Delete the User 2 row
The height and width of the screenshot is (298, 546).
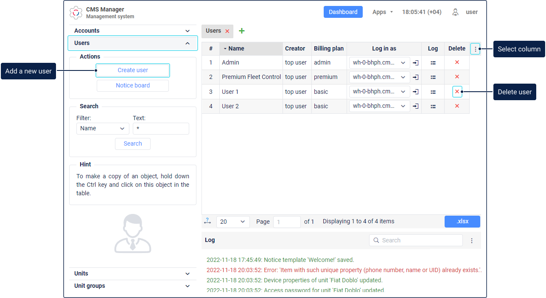pos(457,106)
